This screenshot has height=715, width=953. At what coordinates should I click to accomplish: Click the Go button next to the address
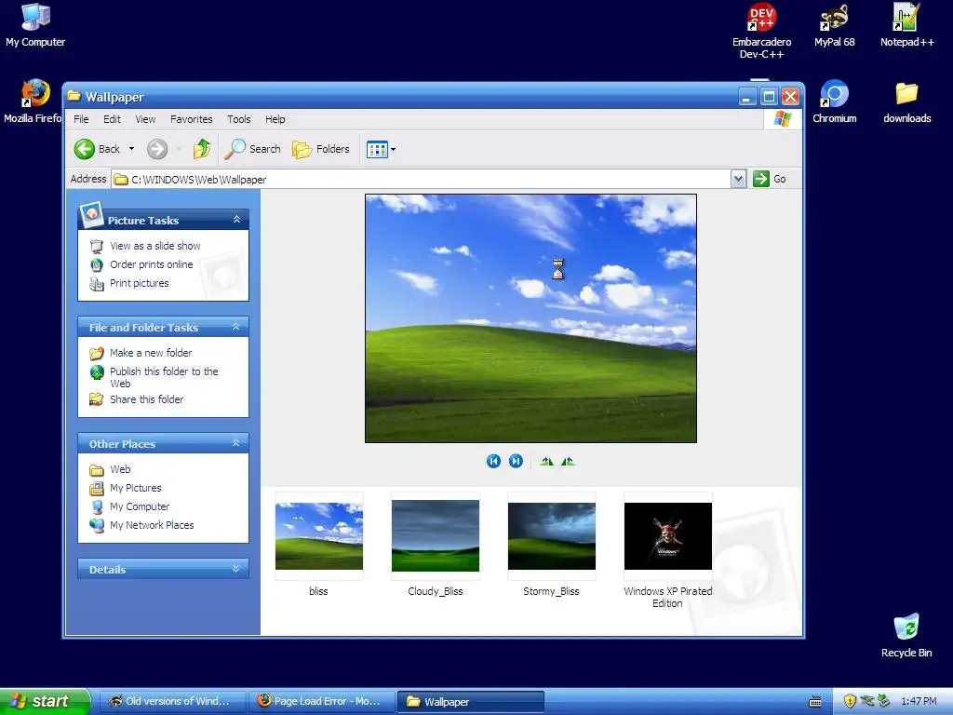(770, 179)
